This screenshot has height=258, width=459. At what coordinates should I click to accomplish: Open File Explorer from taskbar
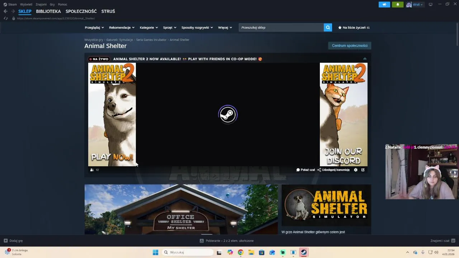coord(251,252)
